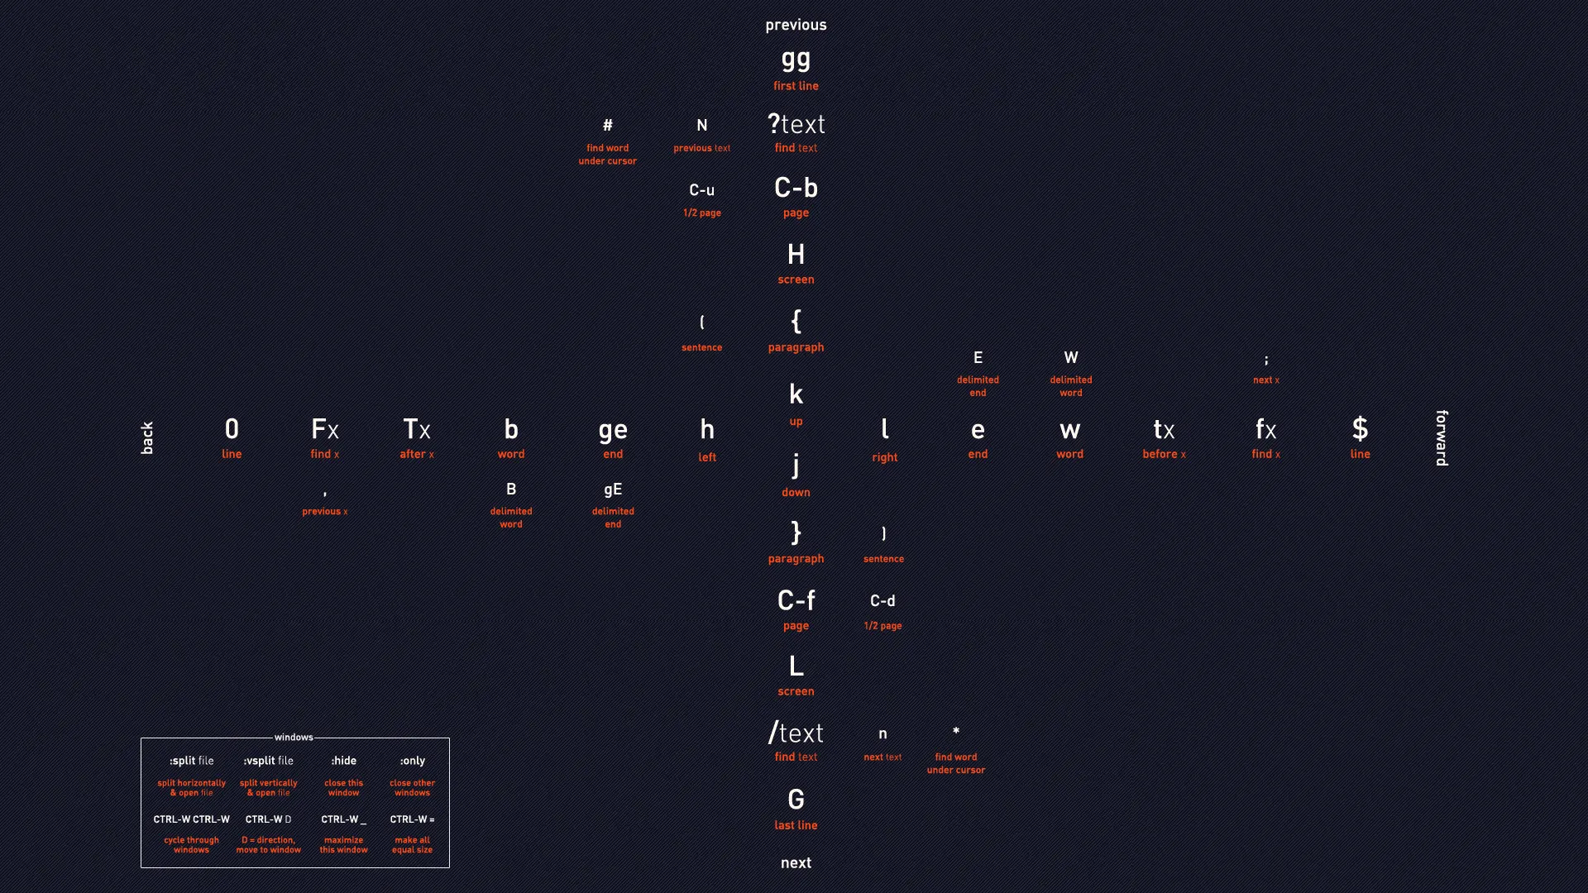Screen dimensions: 1588x893
Task: Click the 'n' next text search command
Action: click(881, 733)
